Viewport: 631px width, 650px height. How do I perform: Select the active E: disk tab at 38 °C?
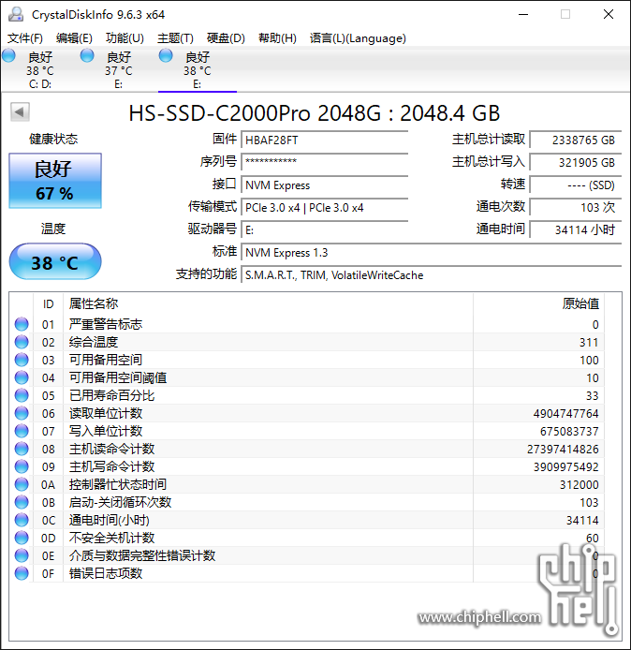click(x=198, y=69)
